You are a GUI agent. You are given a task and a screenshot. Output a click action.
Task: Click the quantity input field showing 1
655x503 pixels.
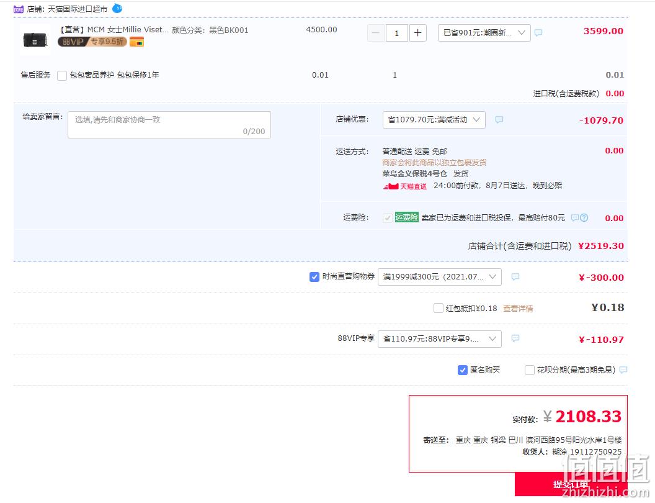pyautogui.click(x=396, y=33)
